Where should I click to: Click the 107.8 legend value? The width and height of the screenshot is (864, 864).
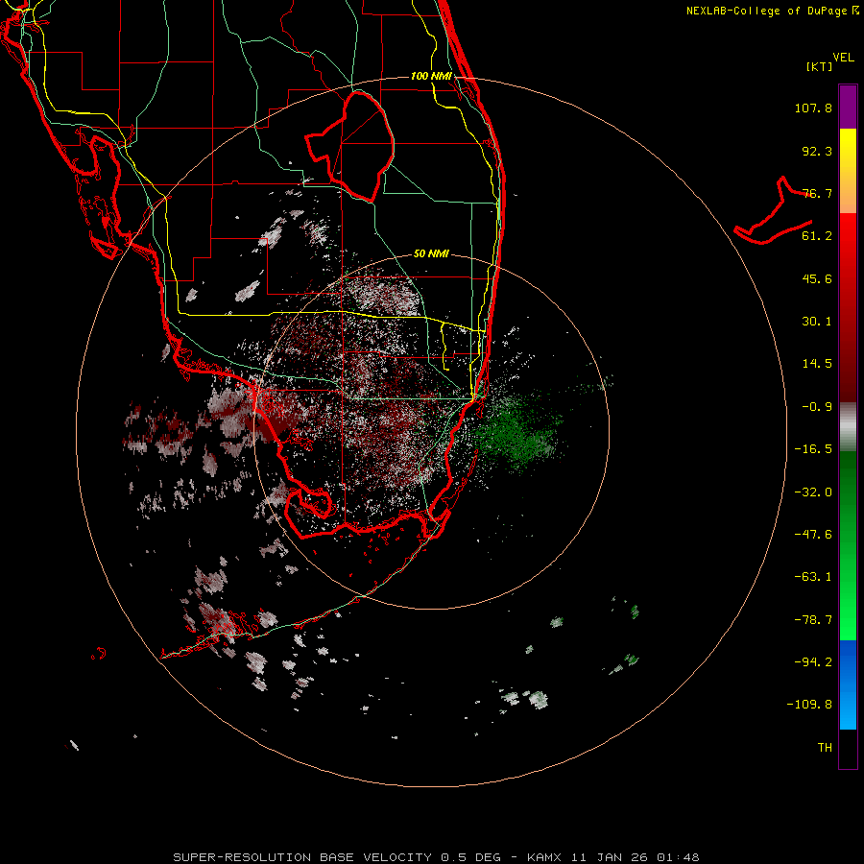(813, 108)
